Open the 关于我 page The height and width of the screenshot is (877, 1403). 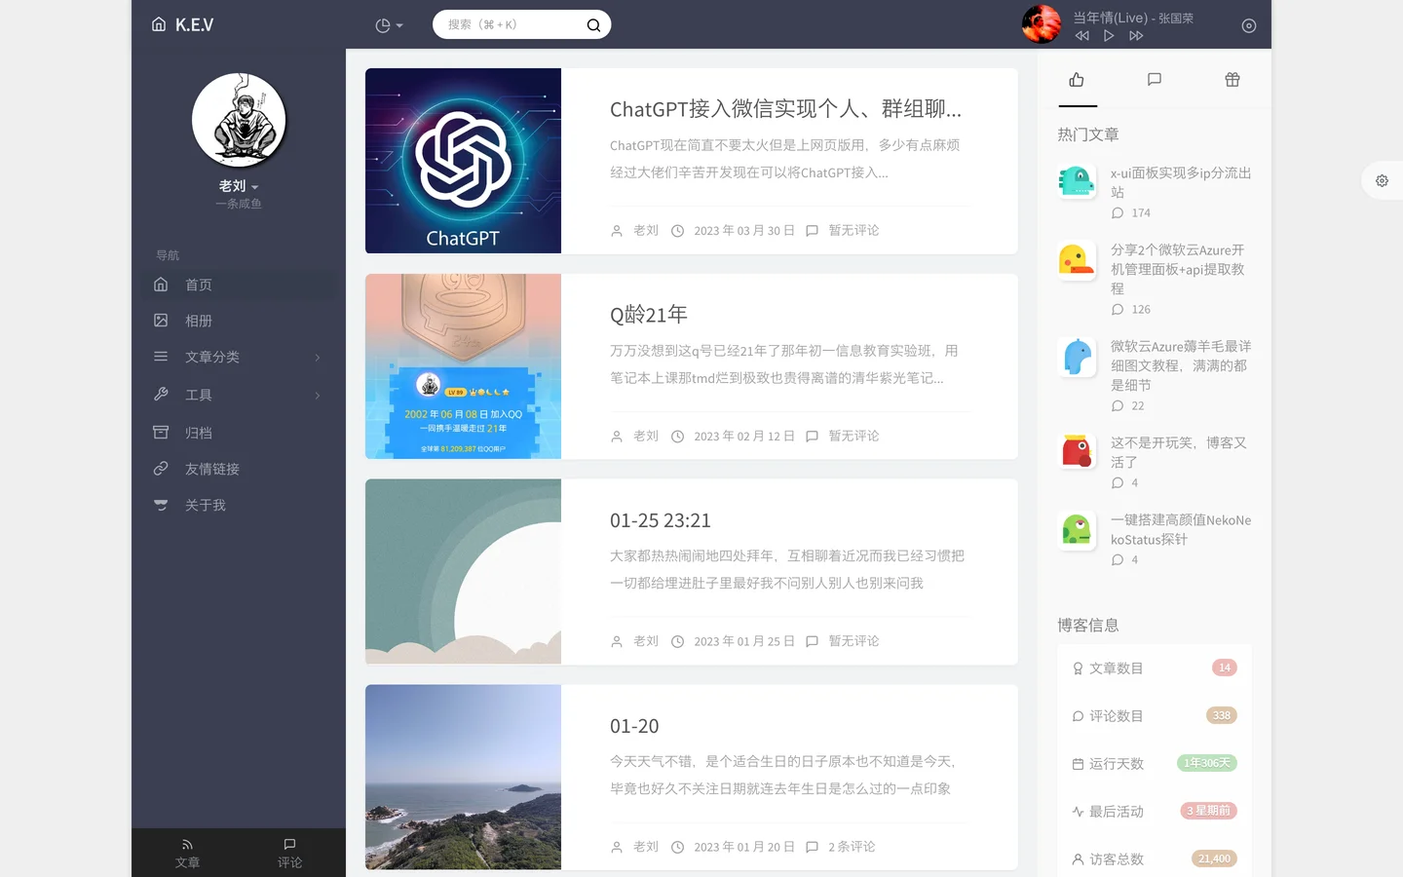239,505
